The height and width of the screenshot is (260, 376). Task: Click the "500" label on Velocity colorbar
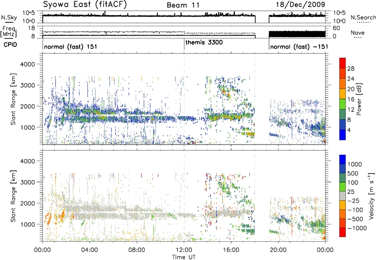click(352, 174)
